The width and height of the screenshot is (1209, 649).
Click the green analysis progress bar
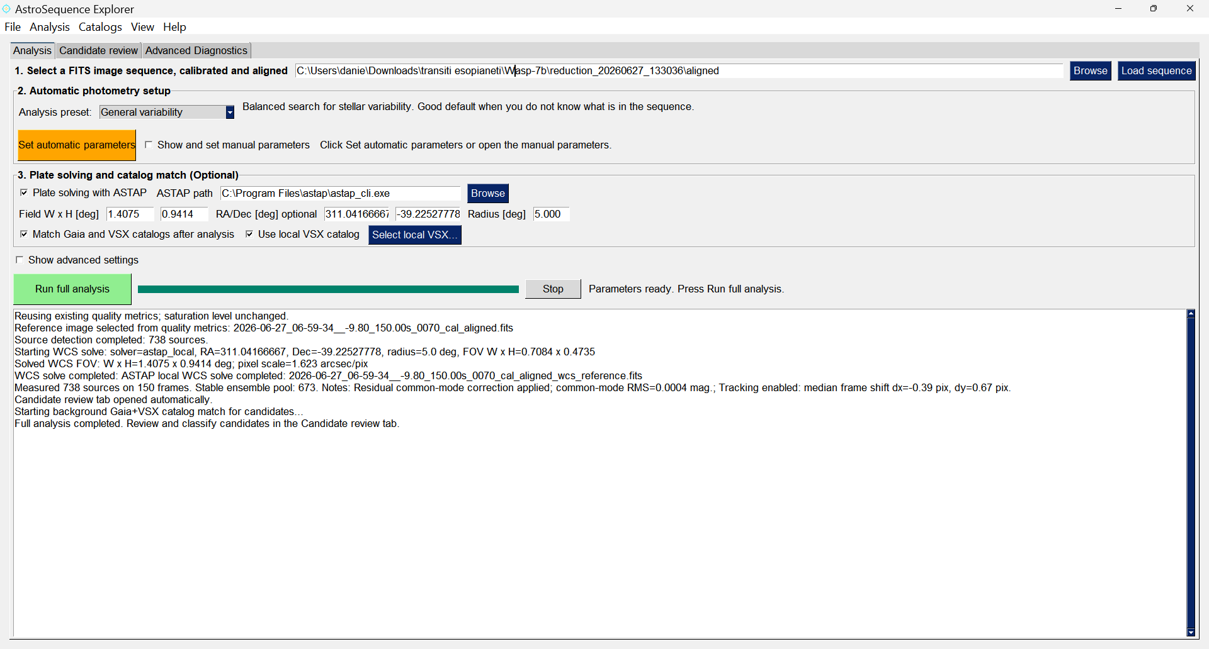(328, 289)
